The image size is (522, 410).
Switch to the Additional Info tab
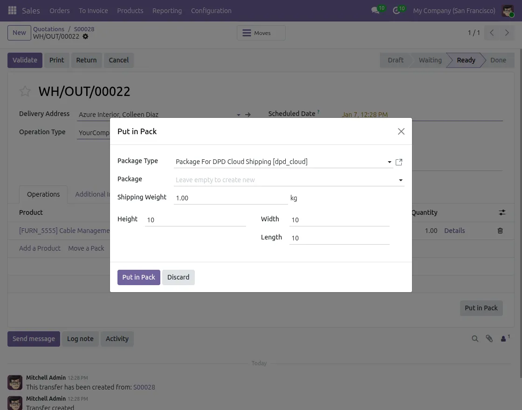pyautogui.click(x=93, y=194)
